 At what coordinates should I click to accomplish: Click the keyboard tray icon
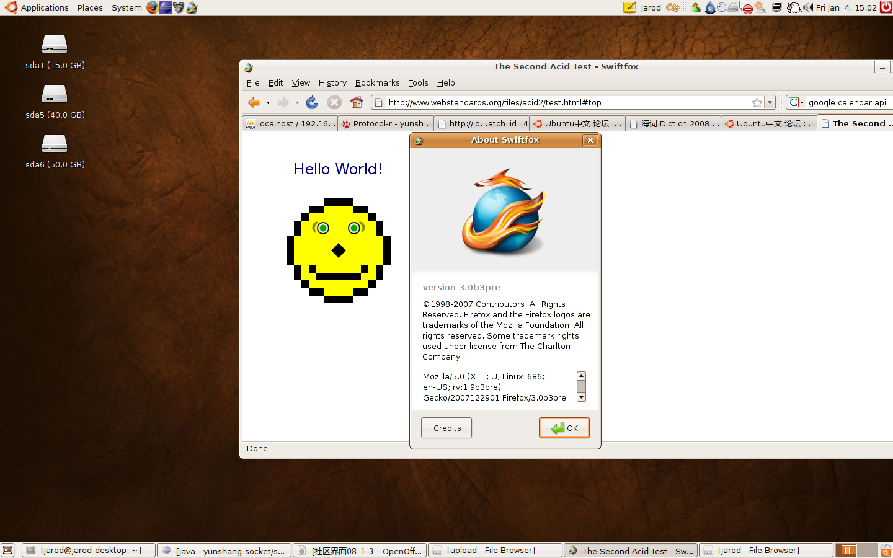[x=733, y=7]
